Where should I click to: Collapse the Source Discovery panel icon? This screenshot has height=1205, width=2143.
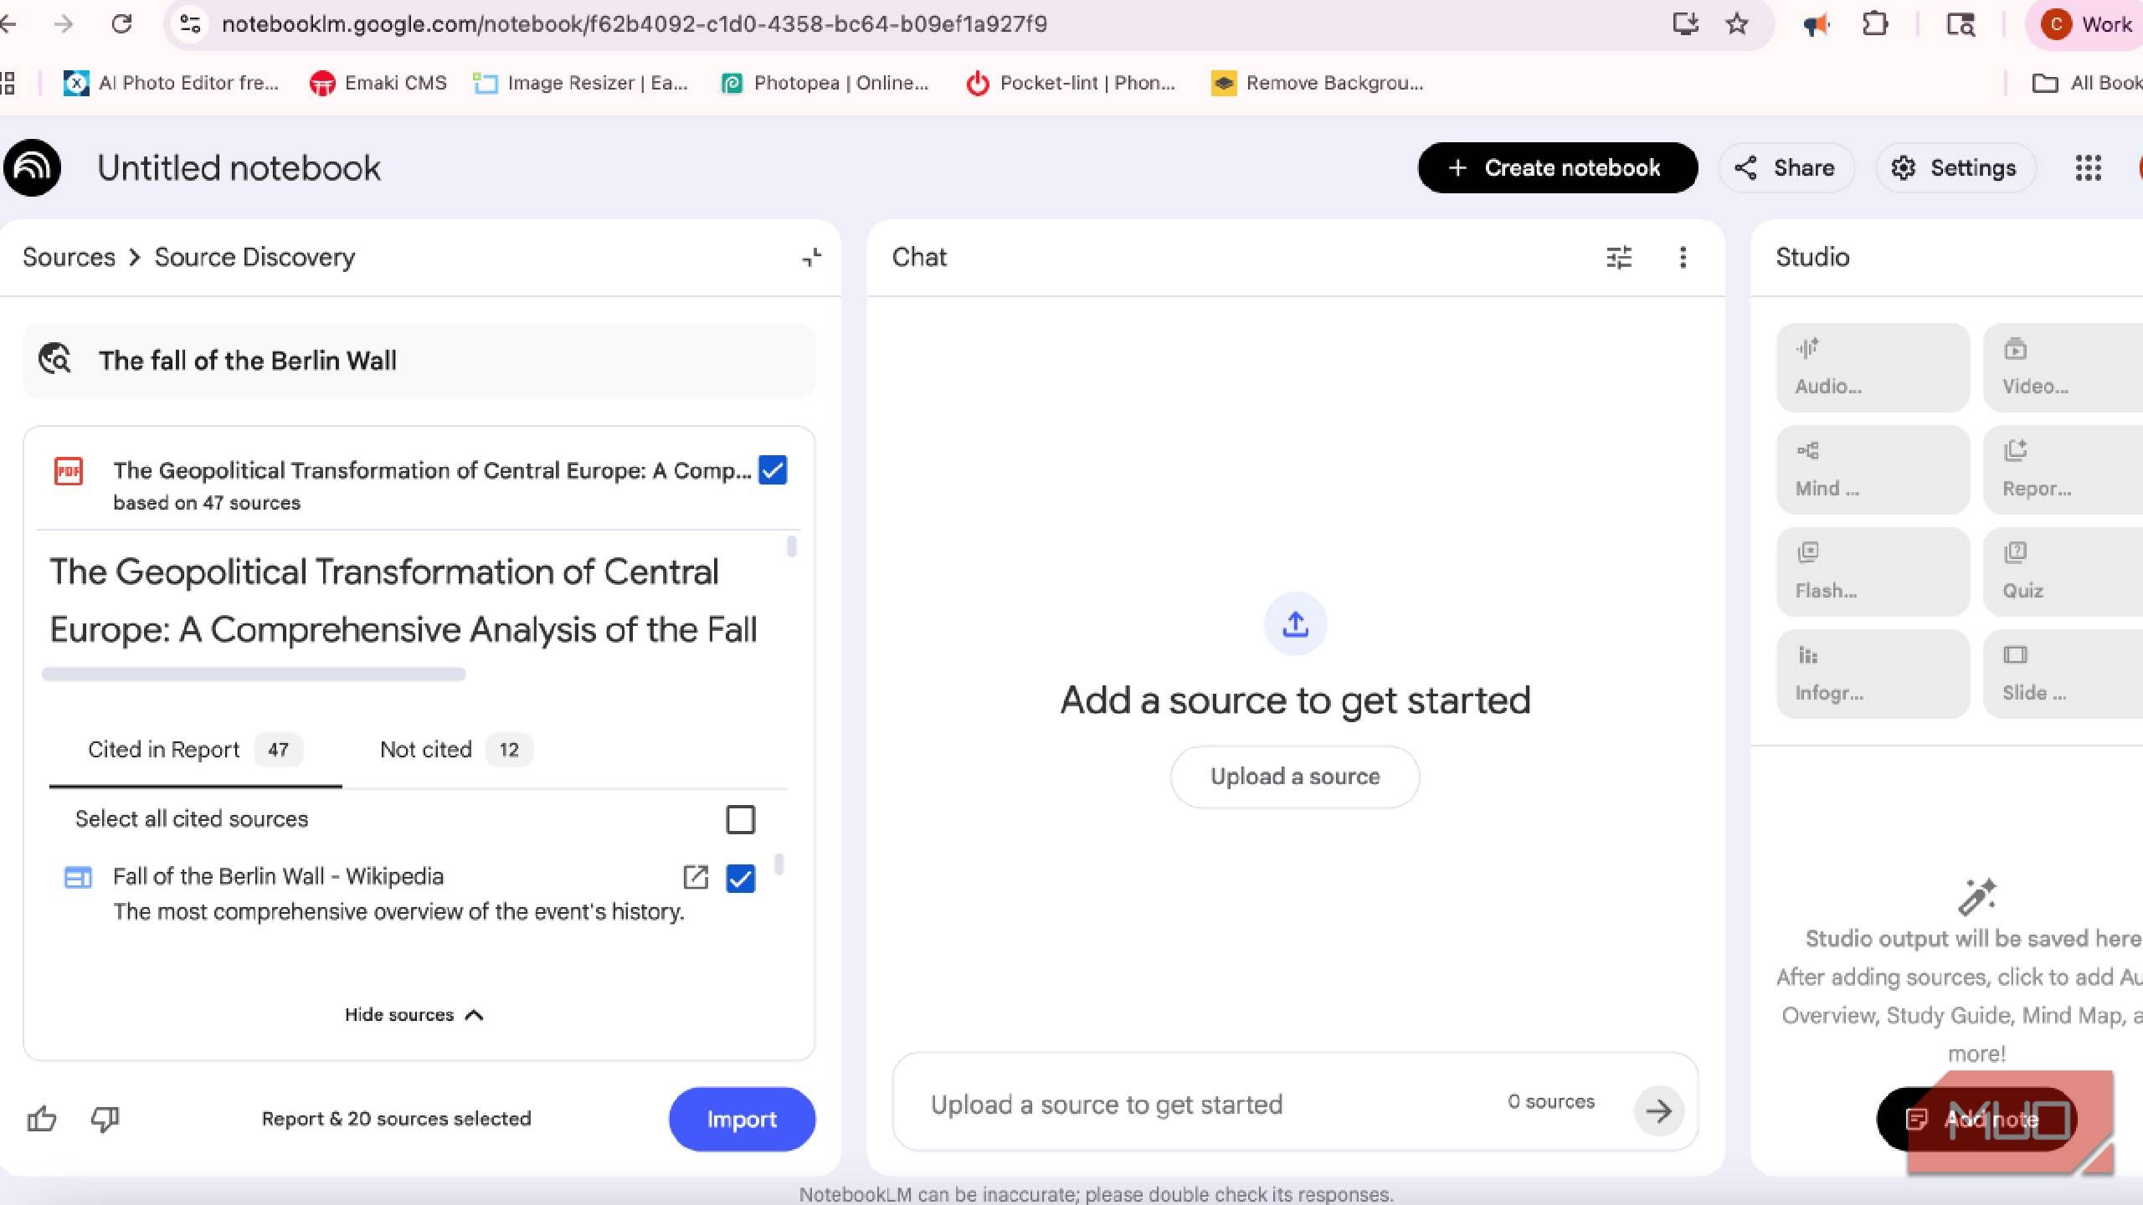811,257
